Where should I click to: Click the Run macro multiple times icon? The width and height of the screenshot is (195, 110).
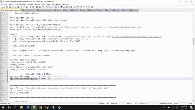[x=89, y=7]
